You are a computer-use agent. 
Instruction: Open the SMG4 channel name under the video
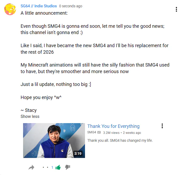(x=92, y=132)
